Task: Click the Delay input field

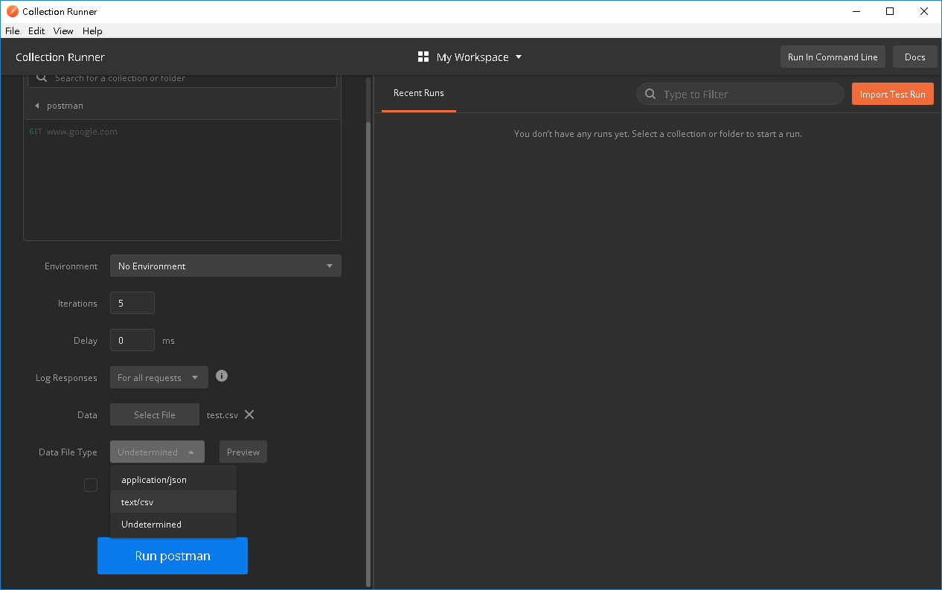Action: pos(132,340)
